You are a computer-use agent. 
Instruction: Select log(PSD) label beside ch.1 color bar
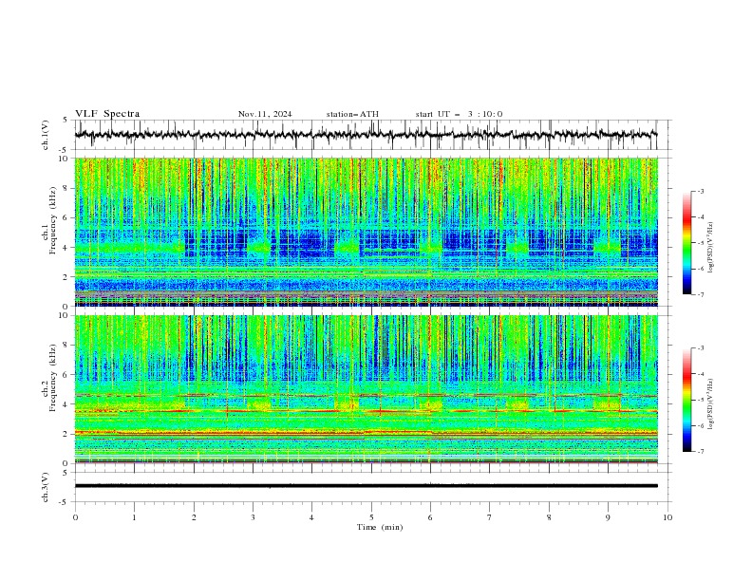coord(710,248)
